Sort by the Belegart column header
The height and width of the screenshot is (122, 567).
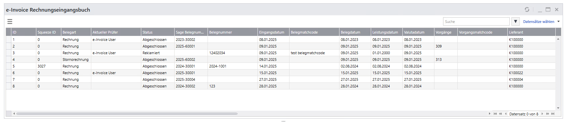pyautogui.click(x=76, y=32)
